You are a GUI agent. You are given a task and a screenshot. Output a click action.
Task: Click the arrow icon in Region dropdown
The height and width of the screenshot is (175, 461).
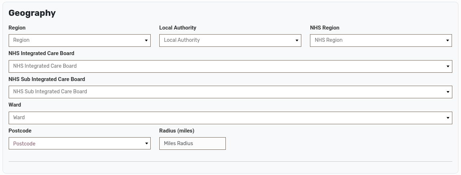click(x=146, y=41)
